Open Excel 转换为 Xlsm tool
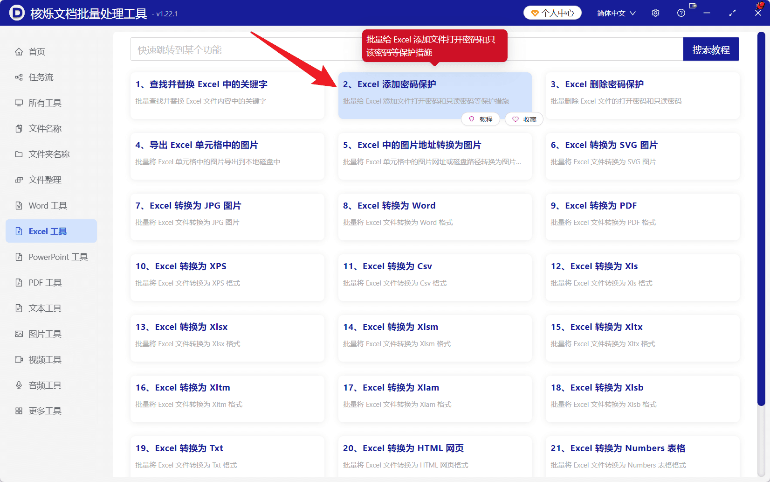The height and width of the screenshot is (482, 770). 435,338
